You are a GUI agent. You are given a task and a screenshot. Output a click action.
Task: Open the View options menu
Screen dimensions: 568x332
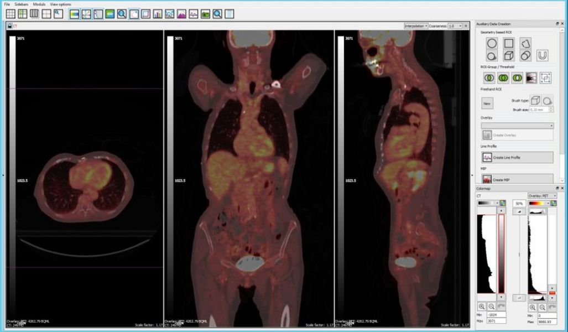(x=60, y=4)
